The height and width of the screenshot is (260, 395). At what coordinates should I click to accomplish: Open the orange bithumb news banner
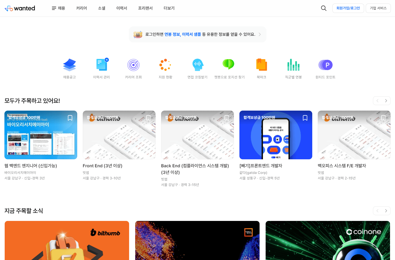click(x=67, y=240)
